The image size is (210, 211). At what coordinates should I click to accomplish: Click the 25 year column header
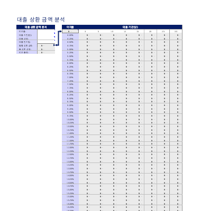click(x=163, y=31)
